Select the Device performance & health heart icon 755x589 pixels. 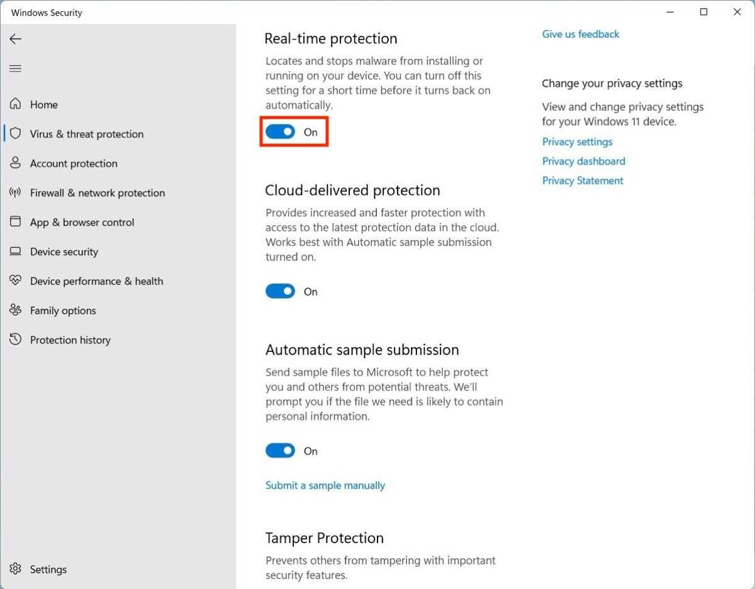(16, 281)
